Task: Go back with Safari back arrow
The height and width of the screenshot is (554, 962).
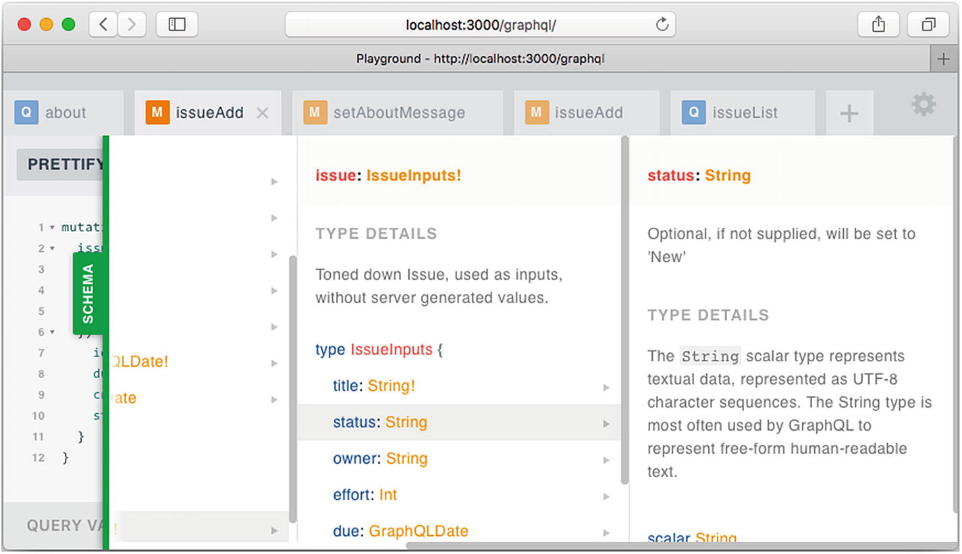Action: (103, 25)
